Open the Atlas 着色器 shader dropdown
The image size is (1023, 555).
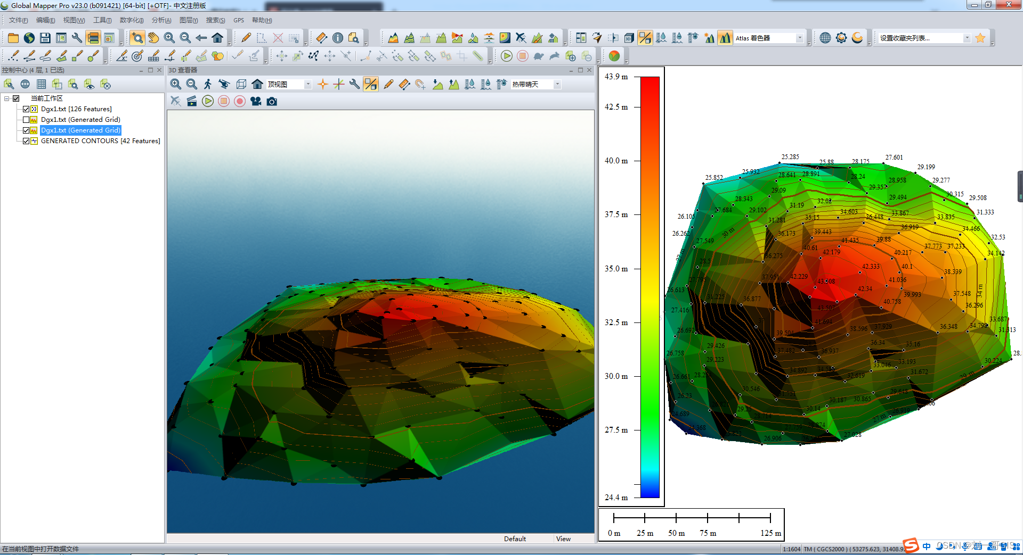pos(799,38)
